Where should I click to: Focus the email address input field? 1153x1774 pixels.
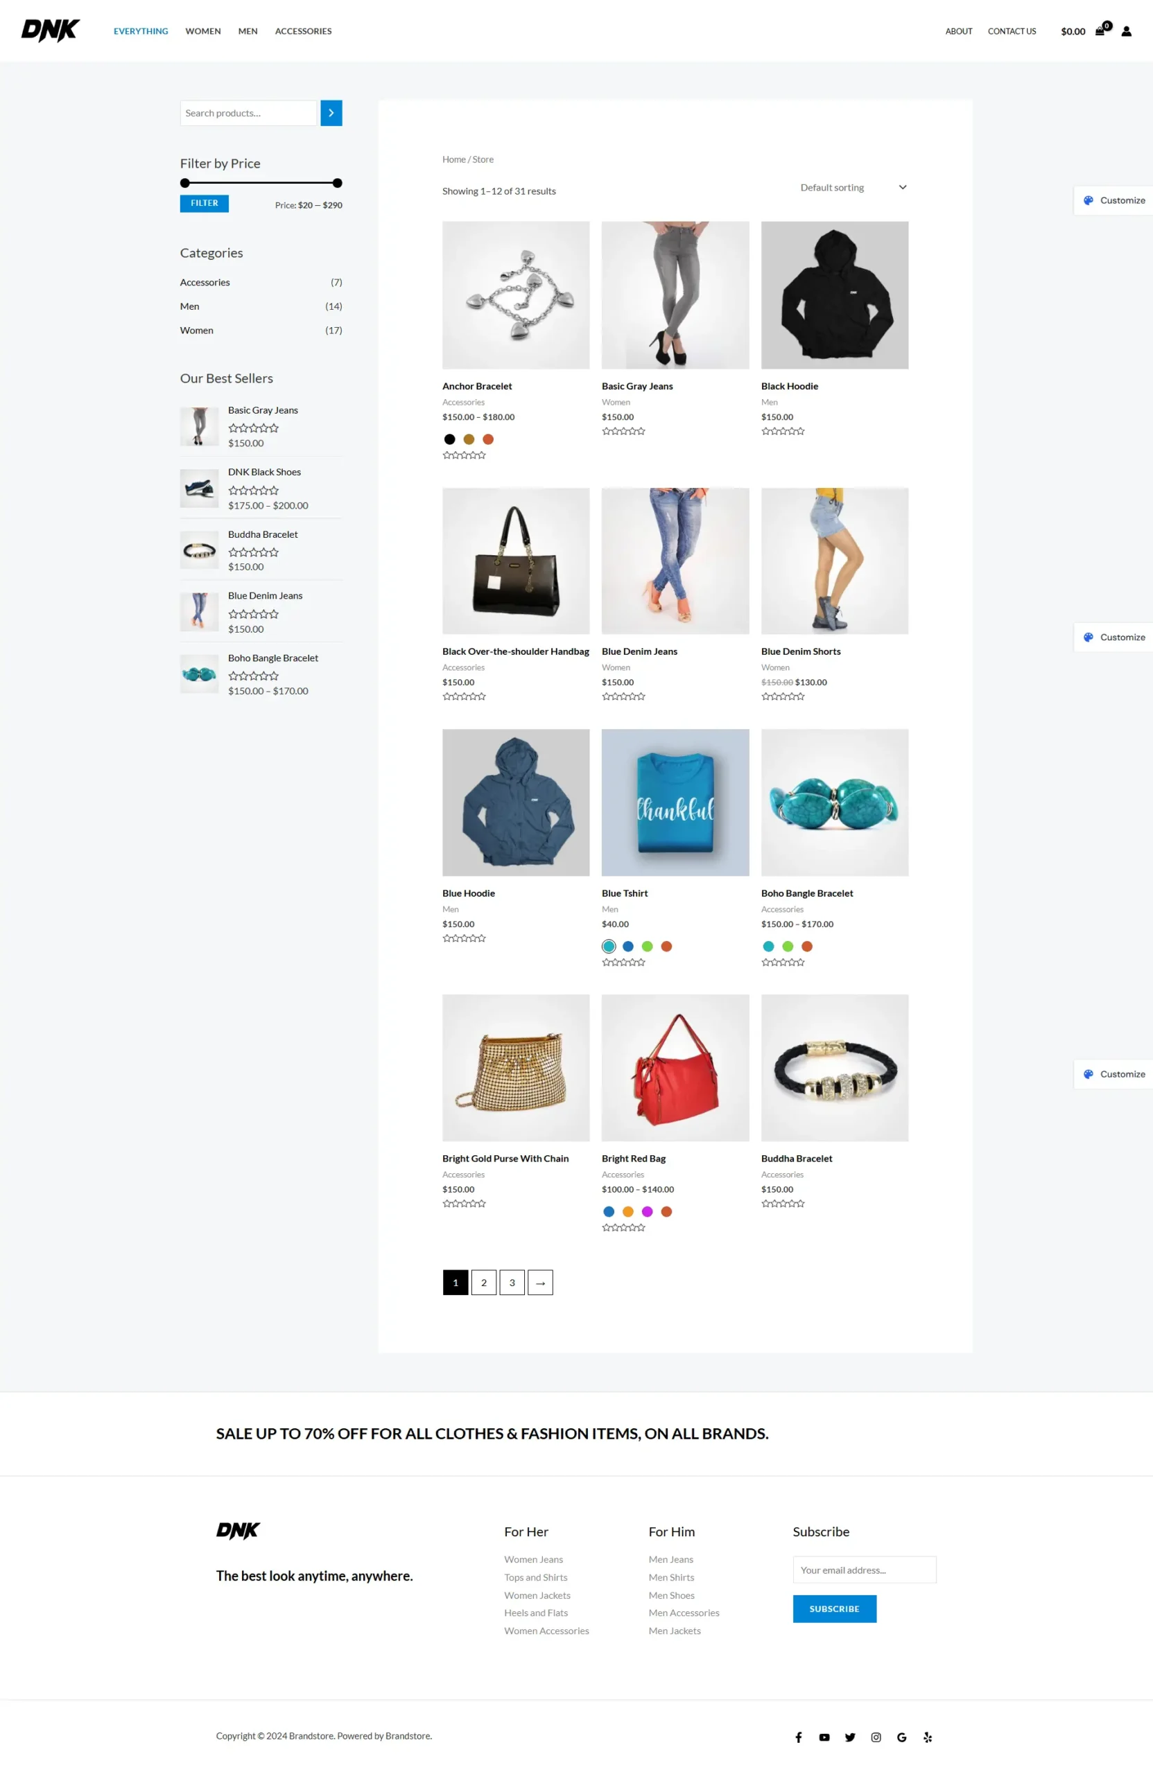(x=865, y=1569)
